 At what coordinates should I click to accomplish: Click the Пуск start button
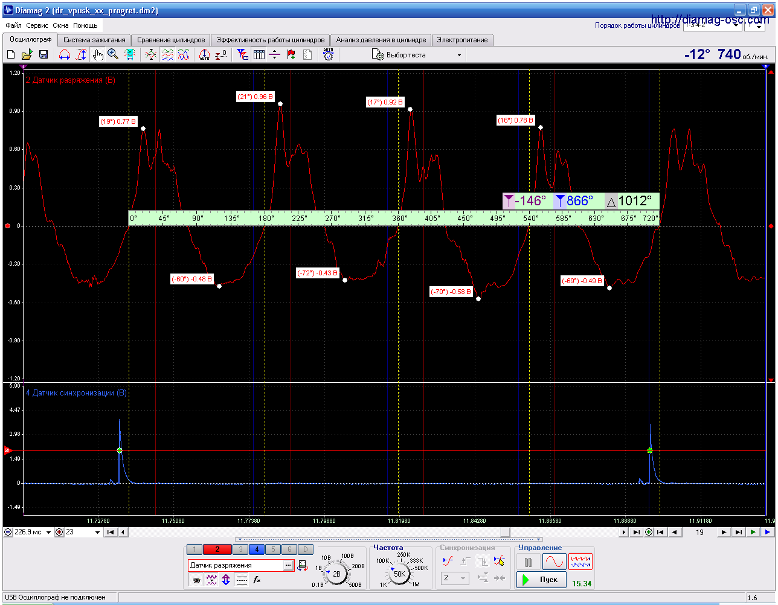point(541,580)
